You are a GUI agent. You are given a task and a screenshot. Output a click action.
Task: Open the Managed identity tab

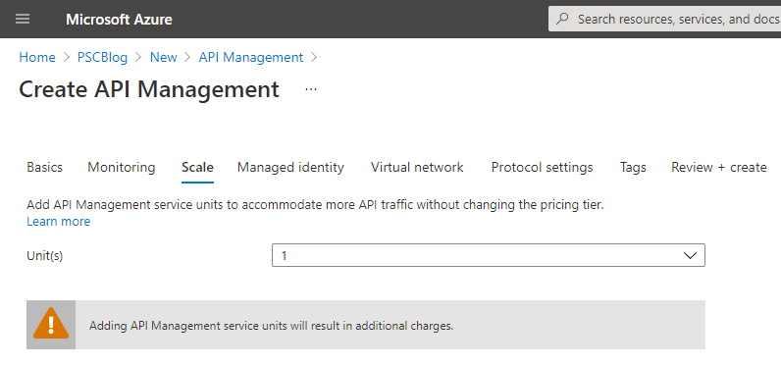tap(290, 168)
